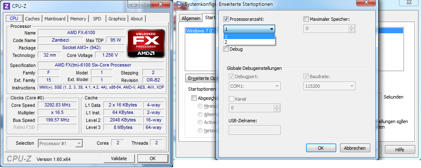Select the Netzwerk radio option
Image resolution: width=421 pixels, height=168 pixels.
click(200, 131)
